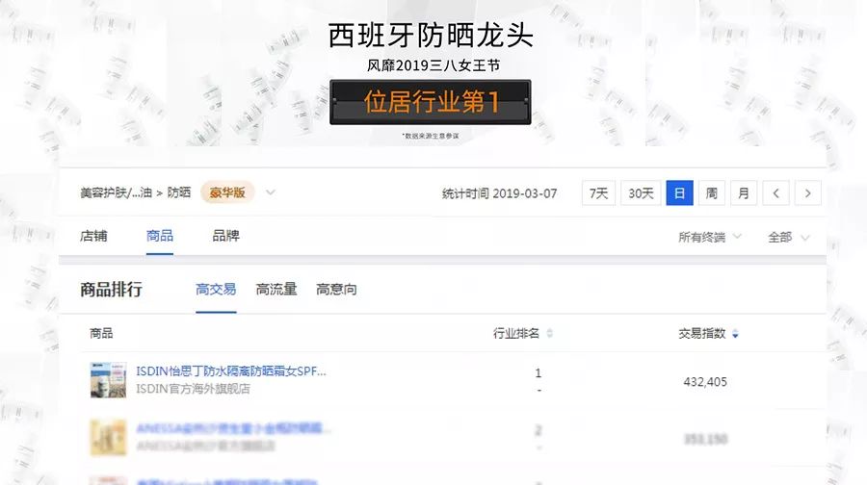Click the 交易指数 column header text

click(701, 333)
